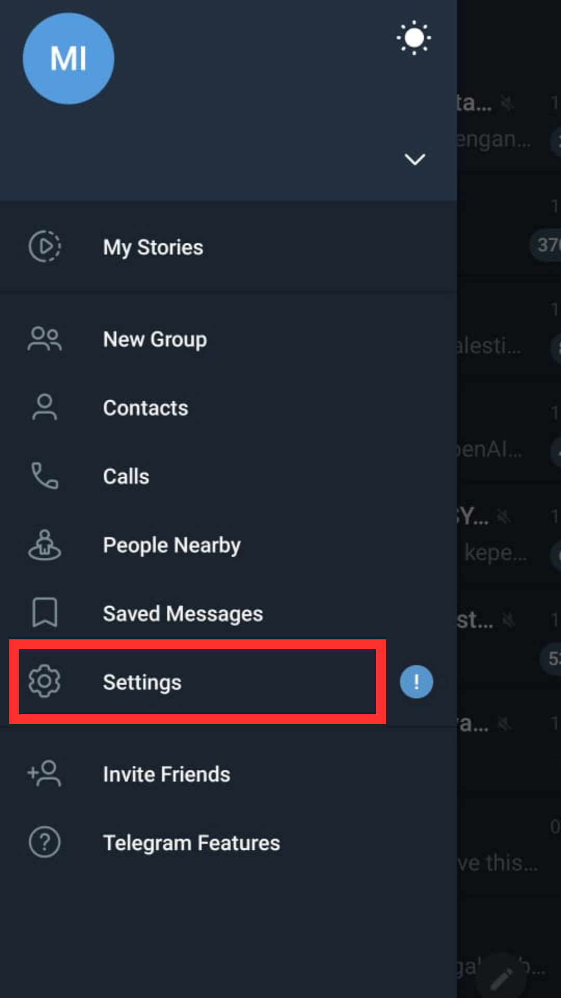The height and width of the screenshot is (998, 561).
Task: Click the New Group people icon
Action: pos(45,339)
